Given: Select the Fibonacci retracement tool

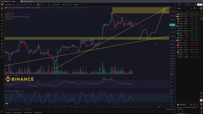Looking at the screenshot, I should [x=2, y=15].
